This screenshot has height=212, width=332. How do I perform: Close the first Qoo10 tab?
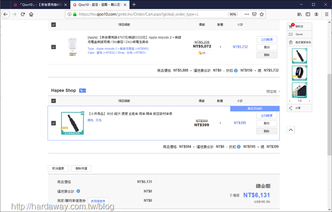coord(66,5)
